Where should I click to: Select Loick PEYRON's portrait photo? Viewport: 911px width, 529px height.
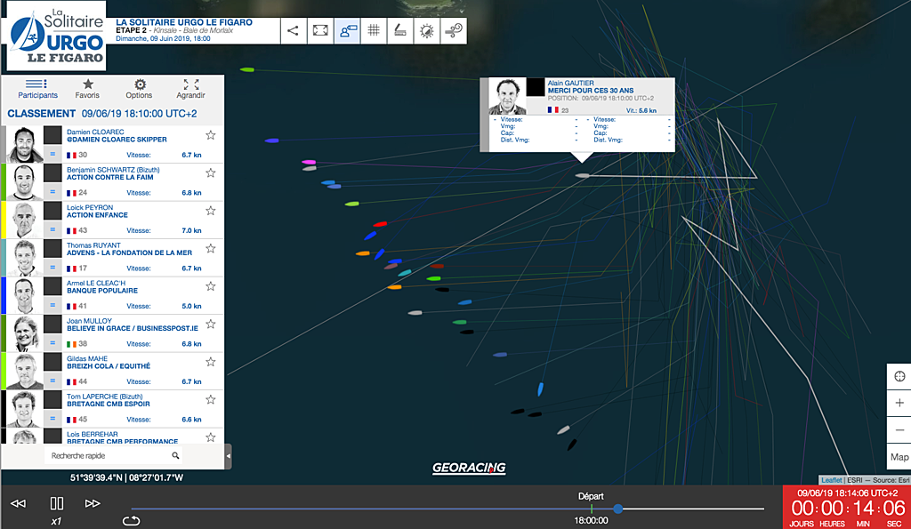[24, 220]
